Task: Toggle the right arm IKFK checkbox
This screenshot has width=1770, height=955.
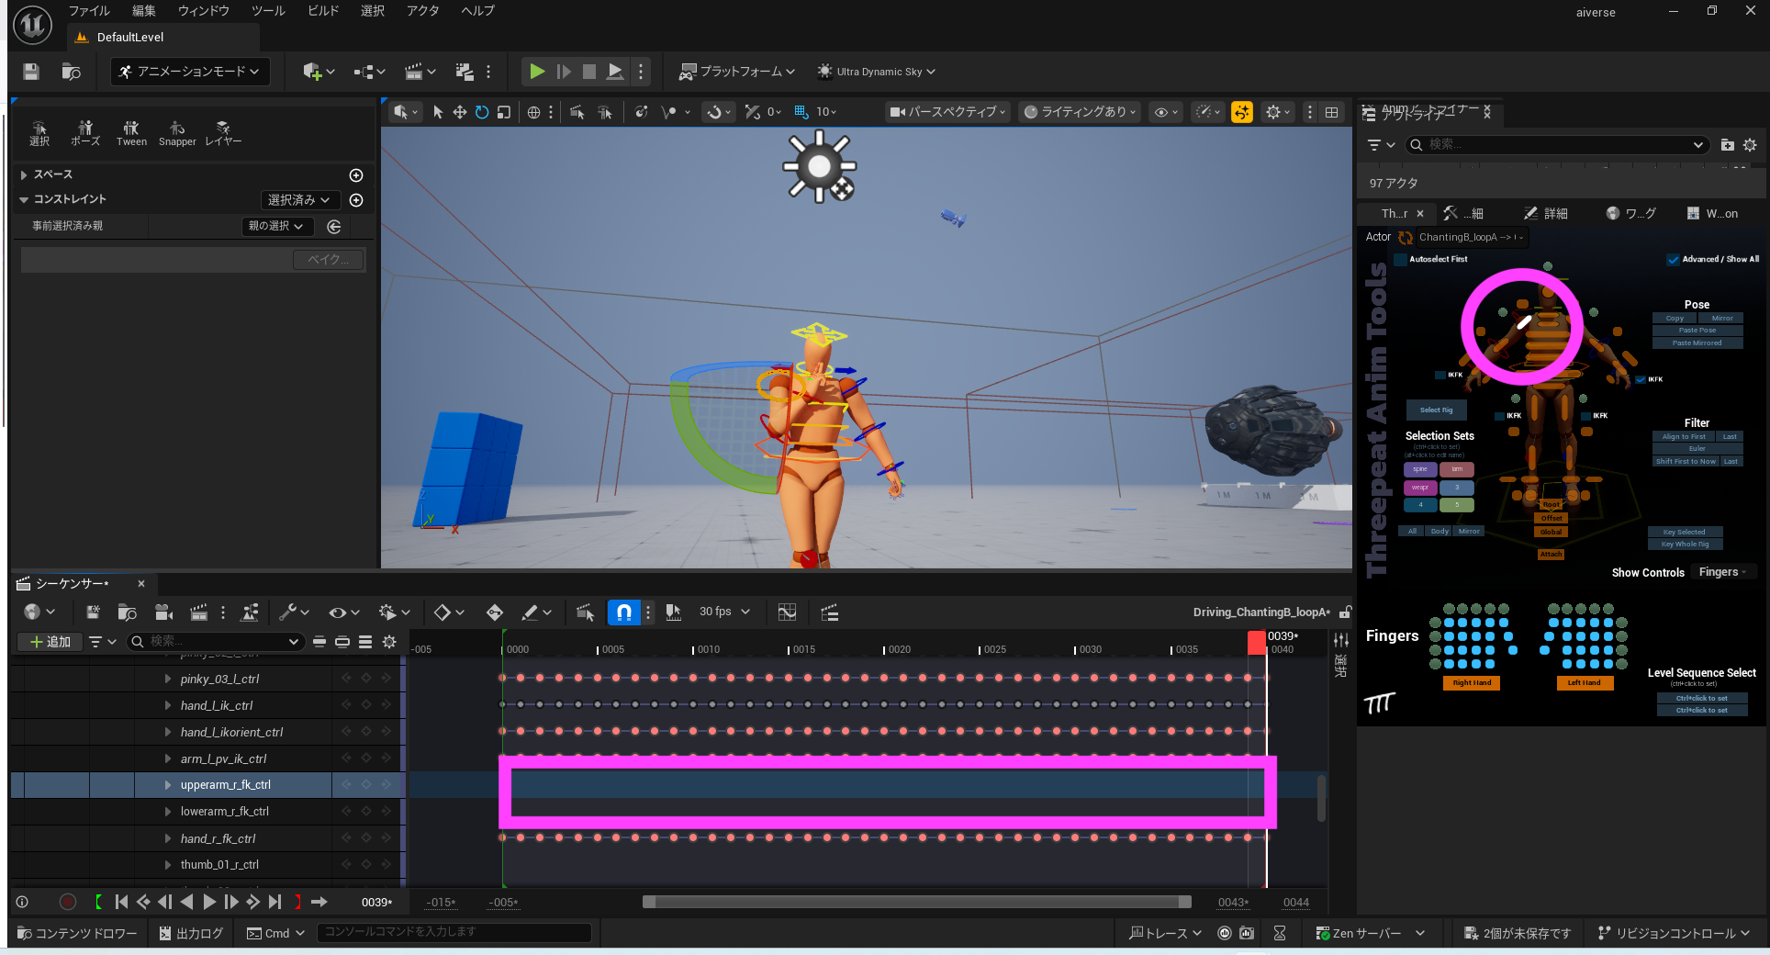Action: pos(1441,375)
